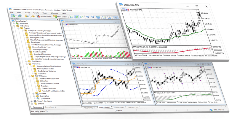This screenshot has height=119, width=237.
Task: Toggle AutoTrading on the toolbar
Action: pyautogui.click(x=44, y=16)
